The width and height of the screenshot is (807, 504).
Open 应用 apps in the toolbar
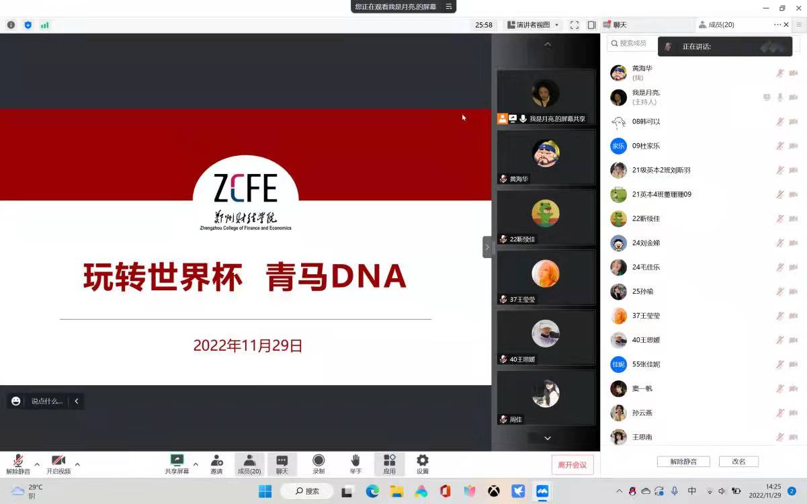point(389,464)
